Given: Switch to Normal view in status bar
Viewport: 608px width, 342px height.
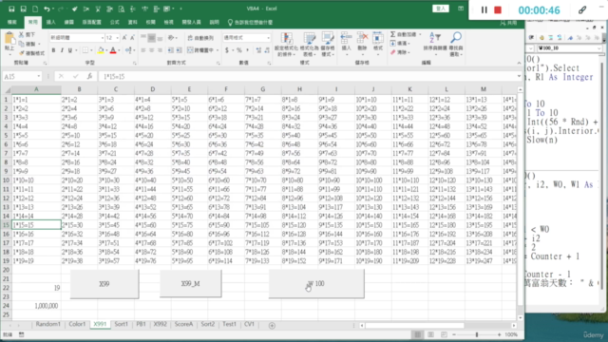Looking at the screenshot, I should [418, 334].
